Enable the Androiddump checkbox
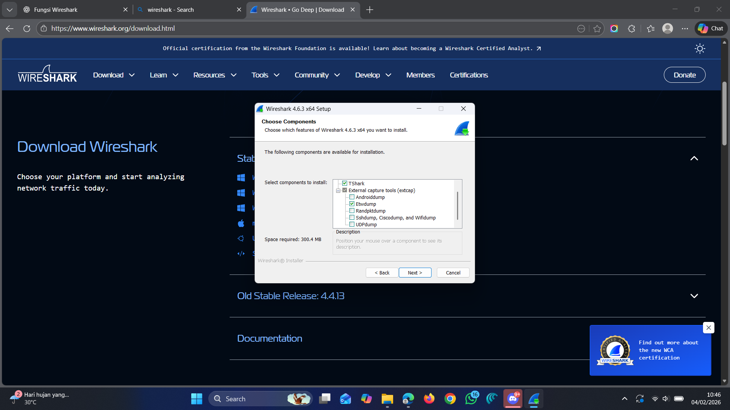This screenshot has height=410, width=730. point(352,197)
